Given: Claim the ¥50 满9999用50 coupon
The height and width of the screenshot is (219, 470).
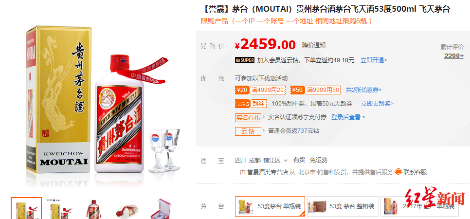Looking at the screenshot, I should (x=316, y=90).
